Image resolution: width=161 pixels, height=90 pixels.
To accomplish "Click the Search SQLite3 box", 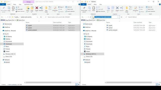I will pyautogui.click(x=142, y=17).
